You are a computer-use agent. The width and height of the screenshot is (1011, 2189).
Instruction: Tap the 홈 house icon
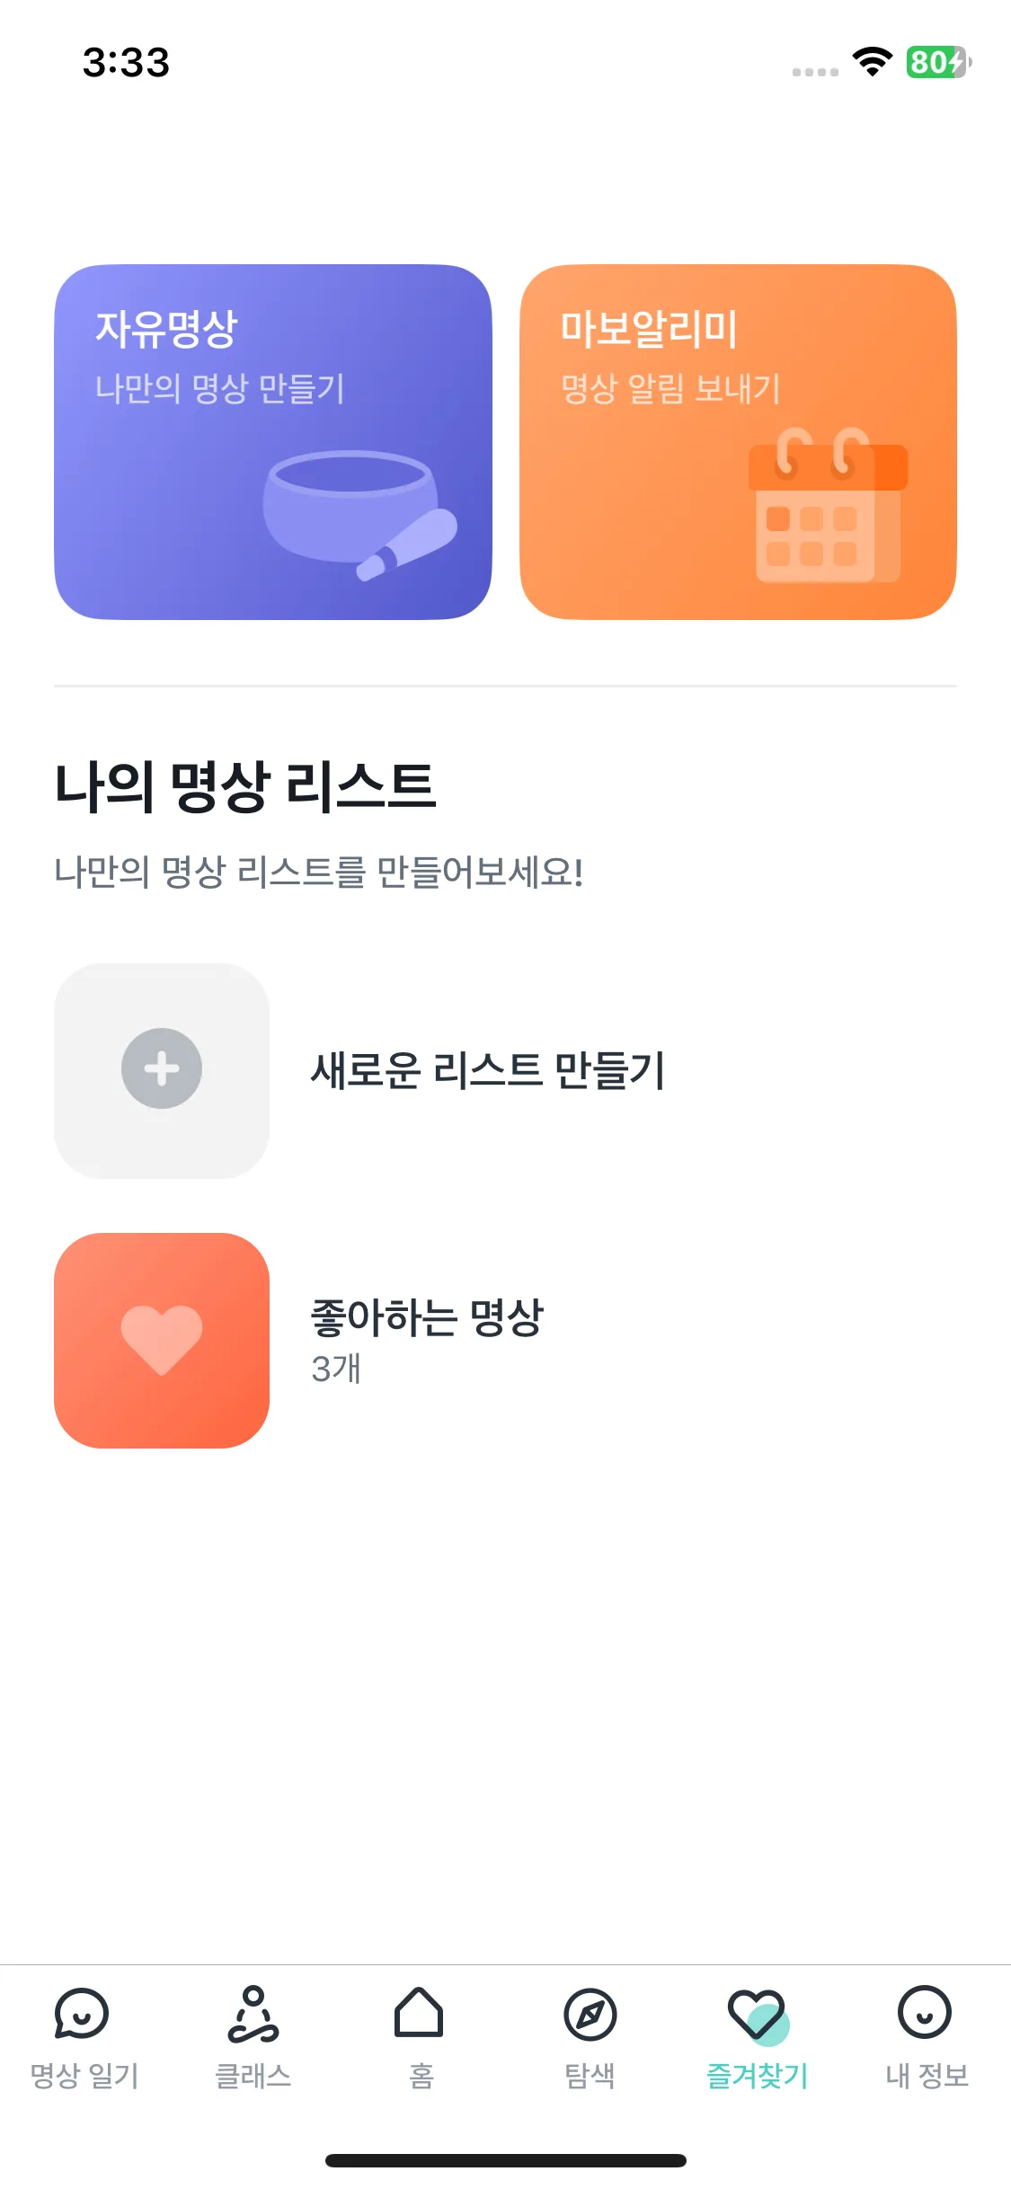pos(419,2012)
